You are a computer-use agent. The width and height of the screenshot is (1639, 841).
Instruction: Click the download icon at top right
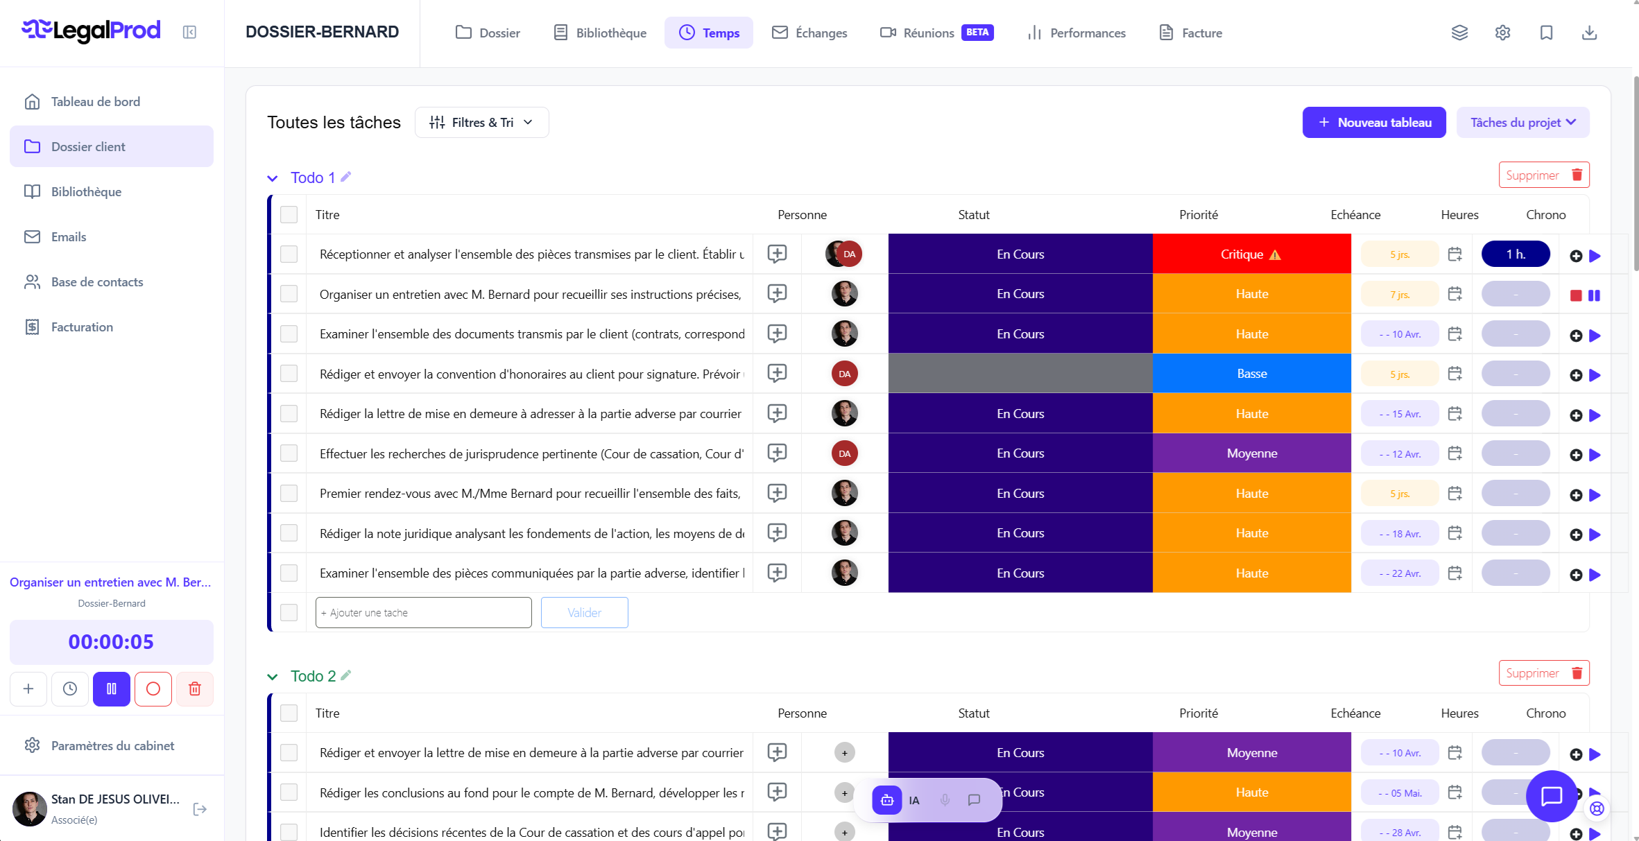(x=1589, y=33)
